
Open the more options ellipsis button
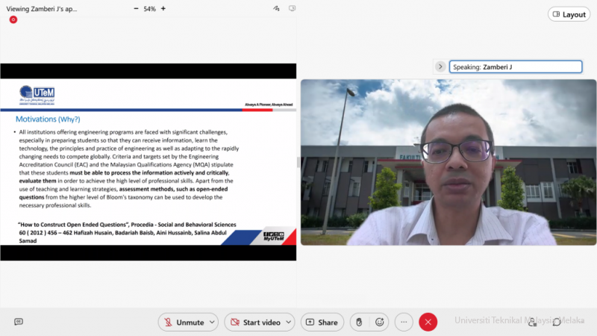(x=404, y=322)
